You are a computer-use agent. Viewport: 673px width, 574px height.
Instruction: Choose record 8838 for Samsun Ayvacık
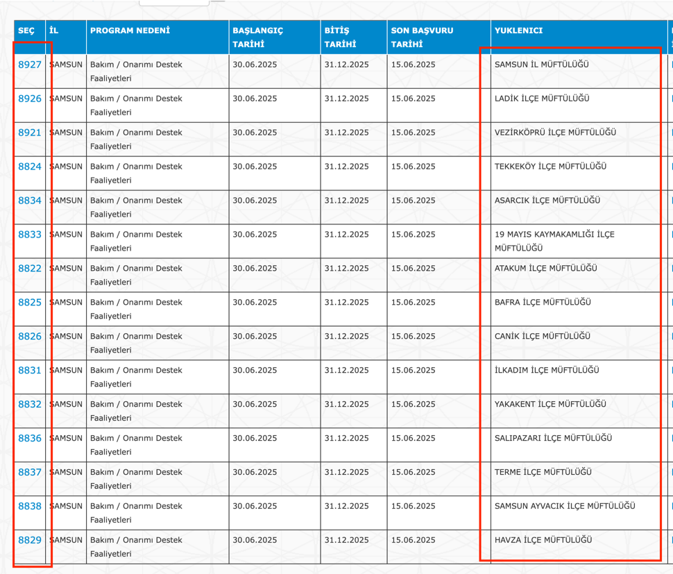coord(30,507)
